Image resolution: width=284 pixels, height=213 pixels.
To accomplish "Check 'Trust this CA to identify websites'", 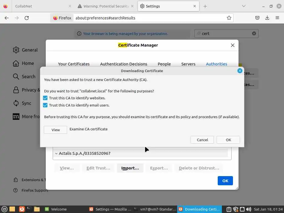I will click(x=45, y=98).
